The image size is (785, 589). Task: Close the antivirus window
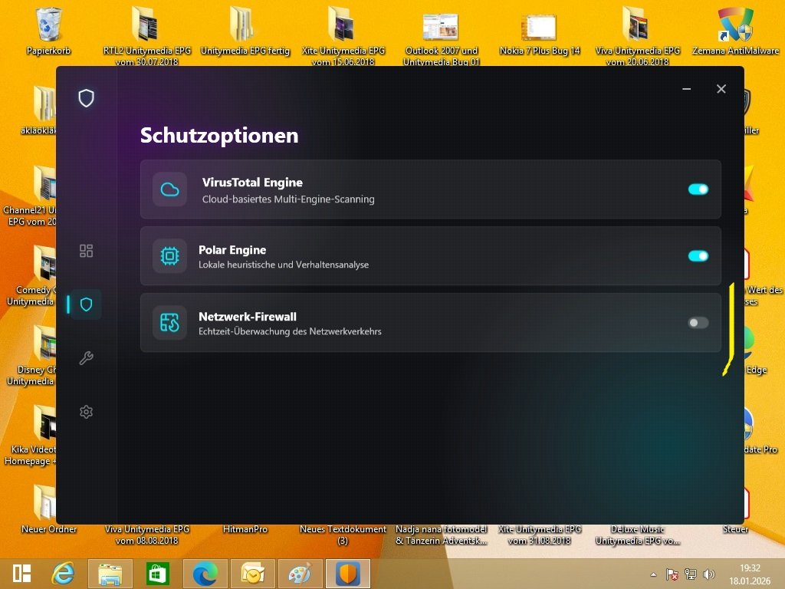tap(721, 89)
